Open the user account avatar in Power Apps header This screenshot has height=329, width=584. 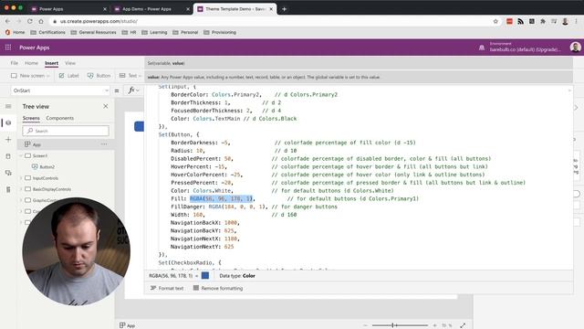click(576, 48)
